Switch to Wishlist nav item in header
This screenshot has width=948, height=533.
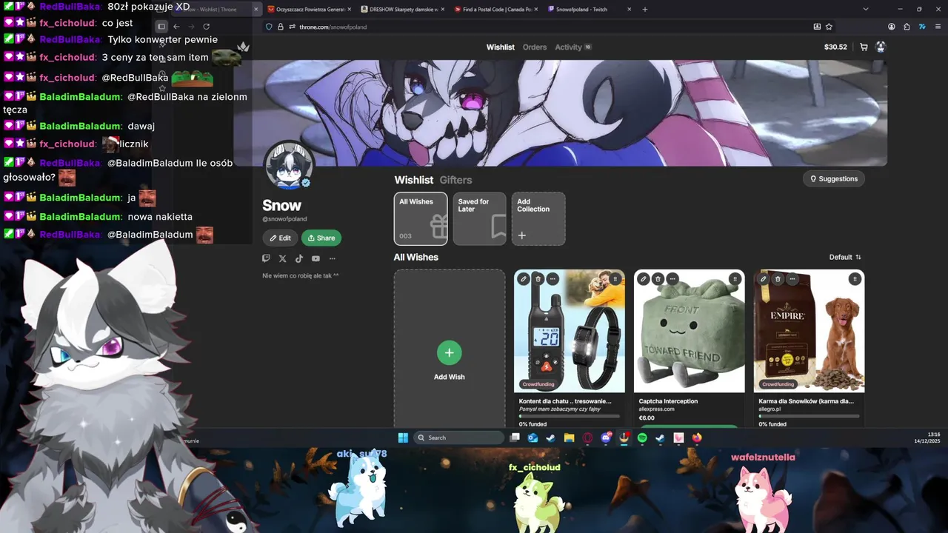[501, 47]
